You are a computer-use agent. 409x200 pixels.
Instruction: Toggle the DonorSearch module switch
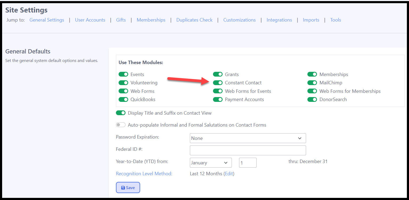tap(312, 99)
